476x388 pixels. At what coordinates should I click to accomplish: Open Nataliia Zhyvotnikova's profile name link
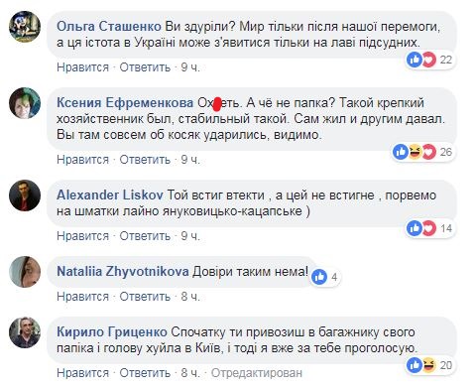coord(123,272)
